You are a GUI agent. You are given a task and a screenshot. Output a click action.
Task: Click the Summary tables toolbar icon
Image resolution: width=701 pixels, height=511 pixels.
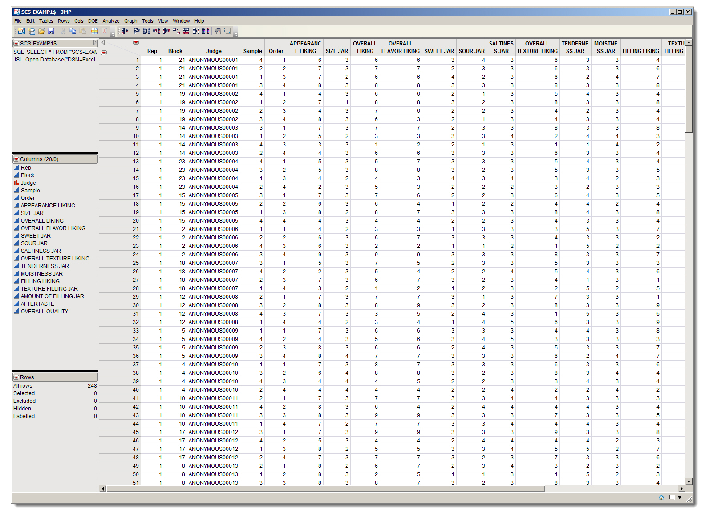tap(125, 31)
